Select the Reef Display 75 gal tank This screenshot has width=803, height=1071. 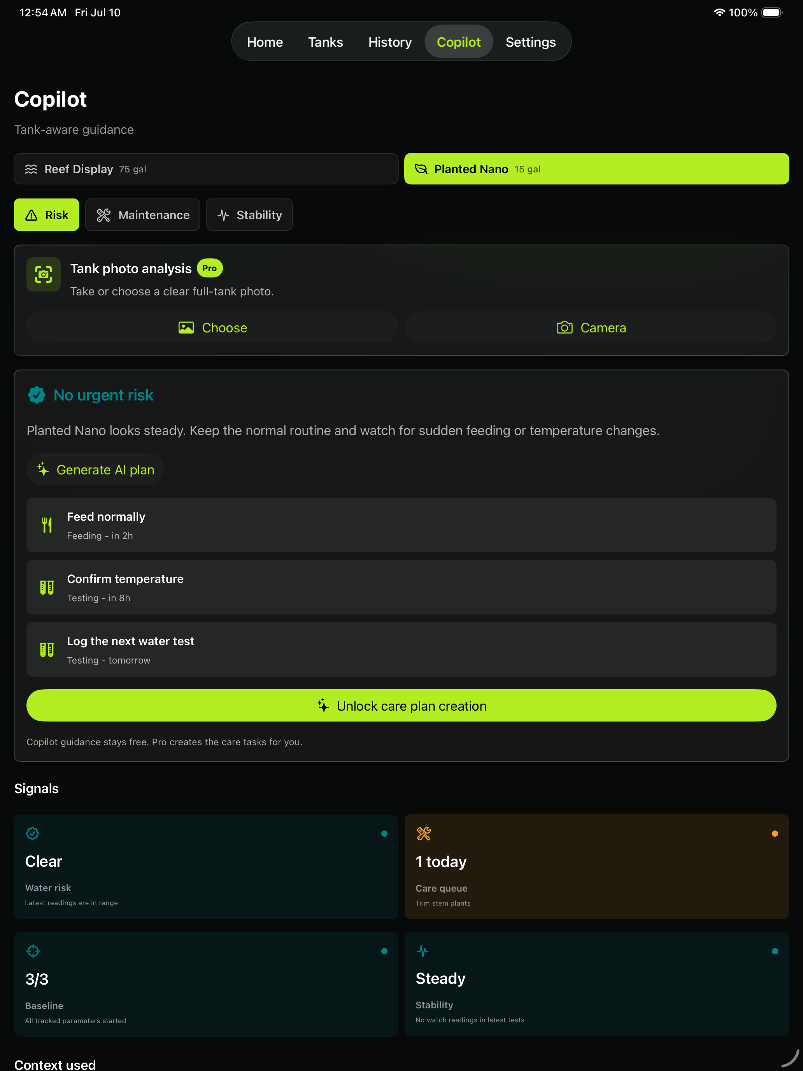tap(206, 169)
